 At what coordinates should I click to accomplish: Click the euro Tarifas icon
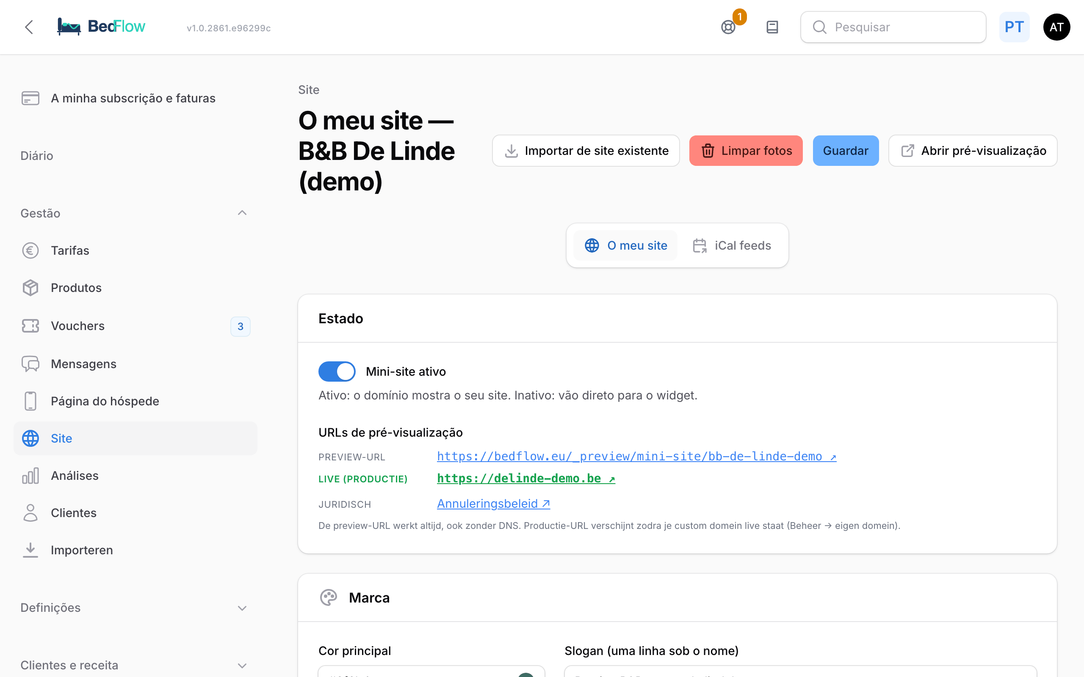point(30,250)
